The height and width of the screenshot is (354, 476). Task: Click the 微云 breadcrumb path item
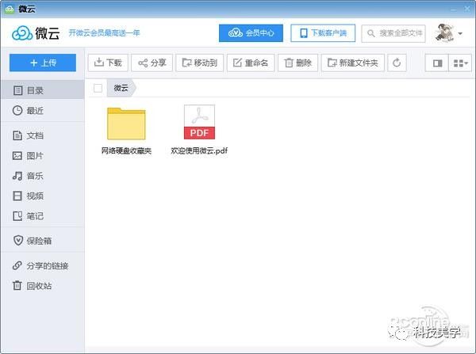coord(121,88)
